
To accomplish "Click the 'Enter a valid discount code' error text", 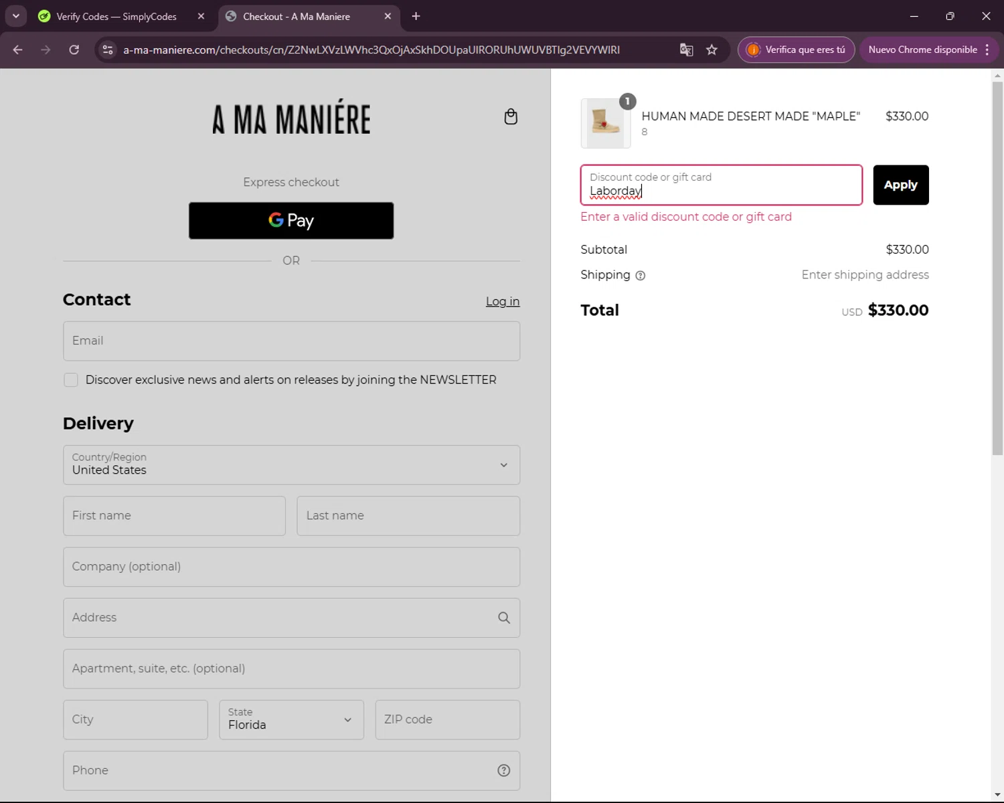I will pyautogui.click(x=686, y=217).
